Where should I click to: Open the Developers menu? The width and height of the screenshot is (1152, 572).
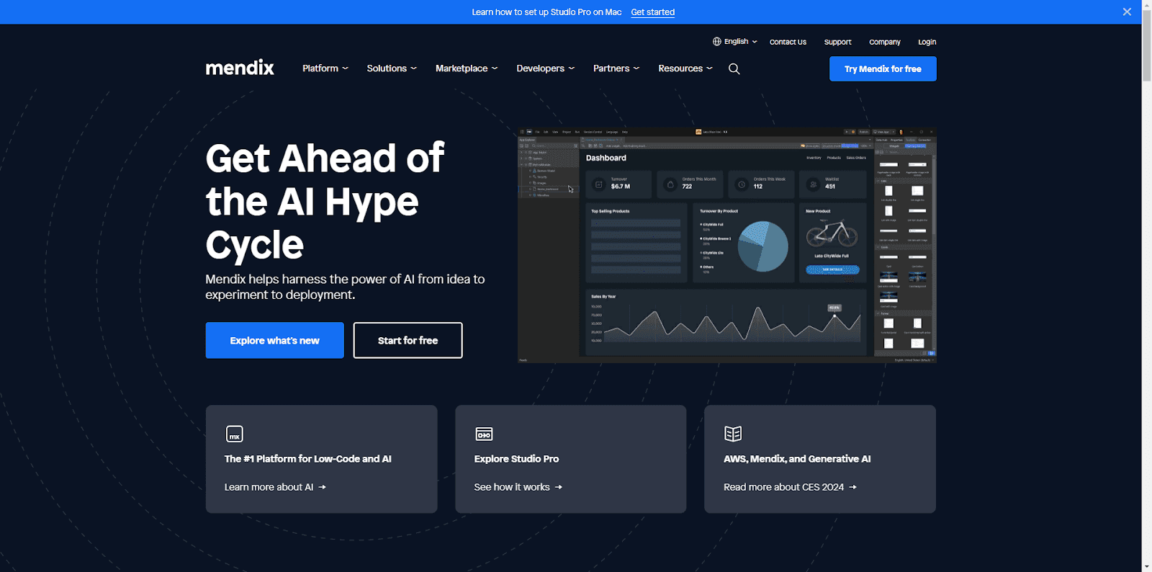point(545,68)
